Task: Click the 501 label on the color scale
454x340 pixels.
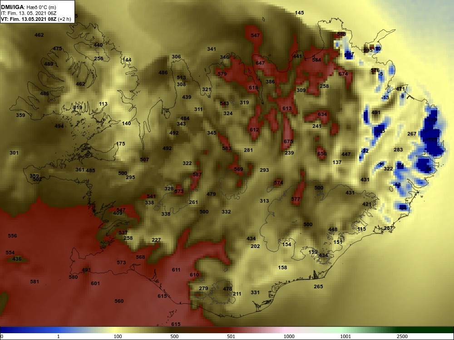Action: tap(231, 336)
